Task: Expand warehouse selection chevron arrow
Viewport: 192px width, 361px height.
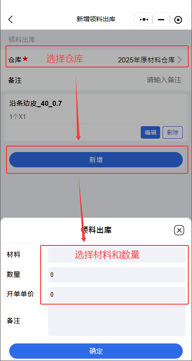Action: [x=180, y=60]
